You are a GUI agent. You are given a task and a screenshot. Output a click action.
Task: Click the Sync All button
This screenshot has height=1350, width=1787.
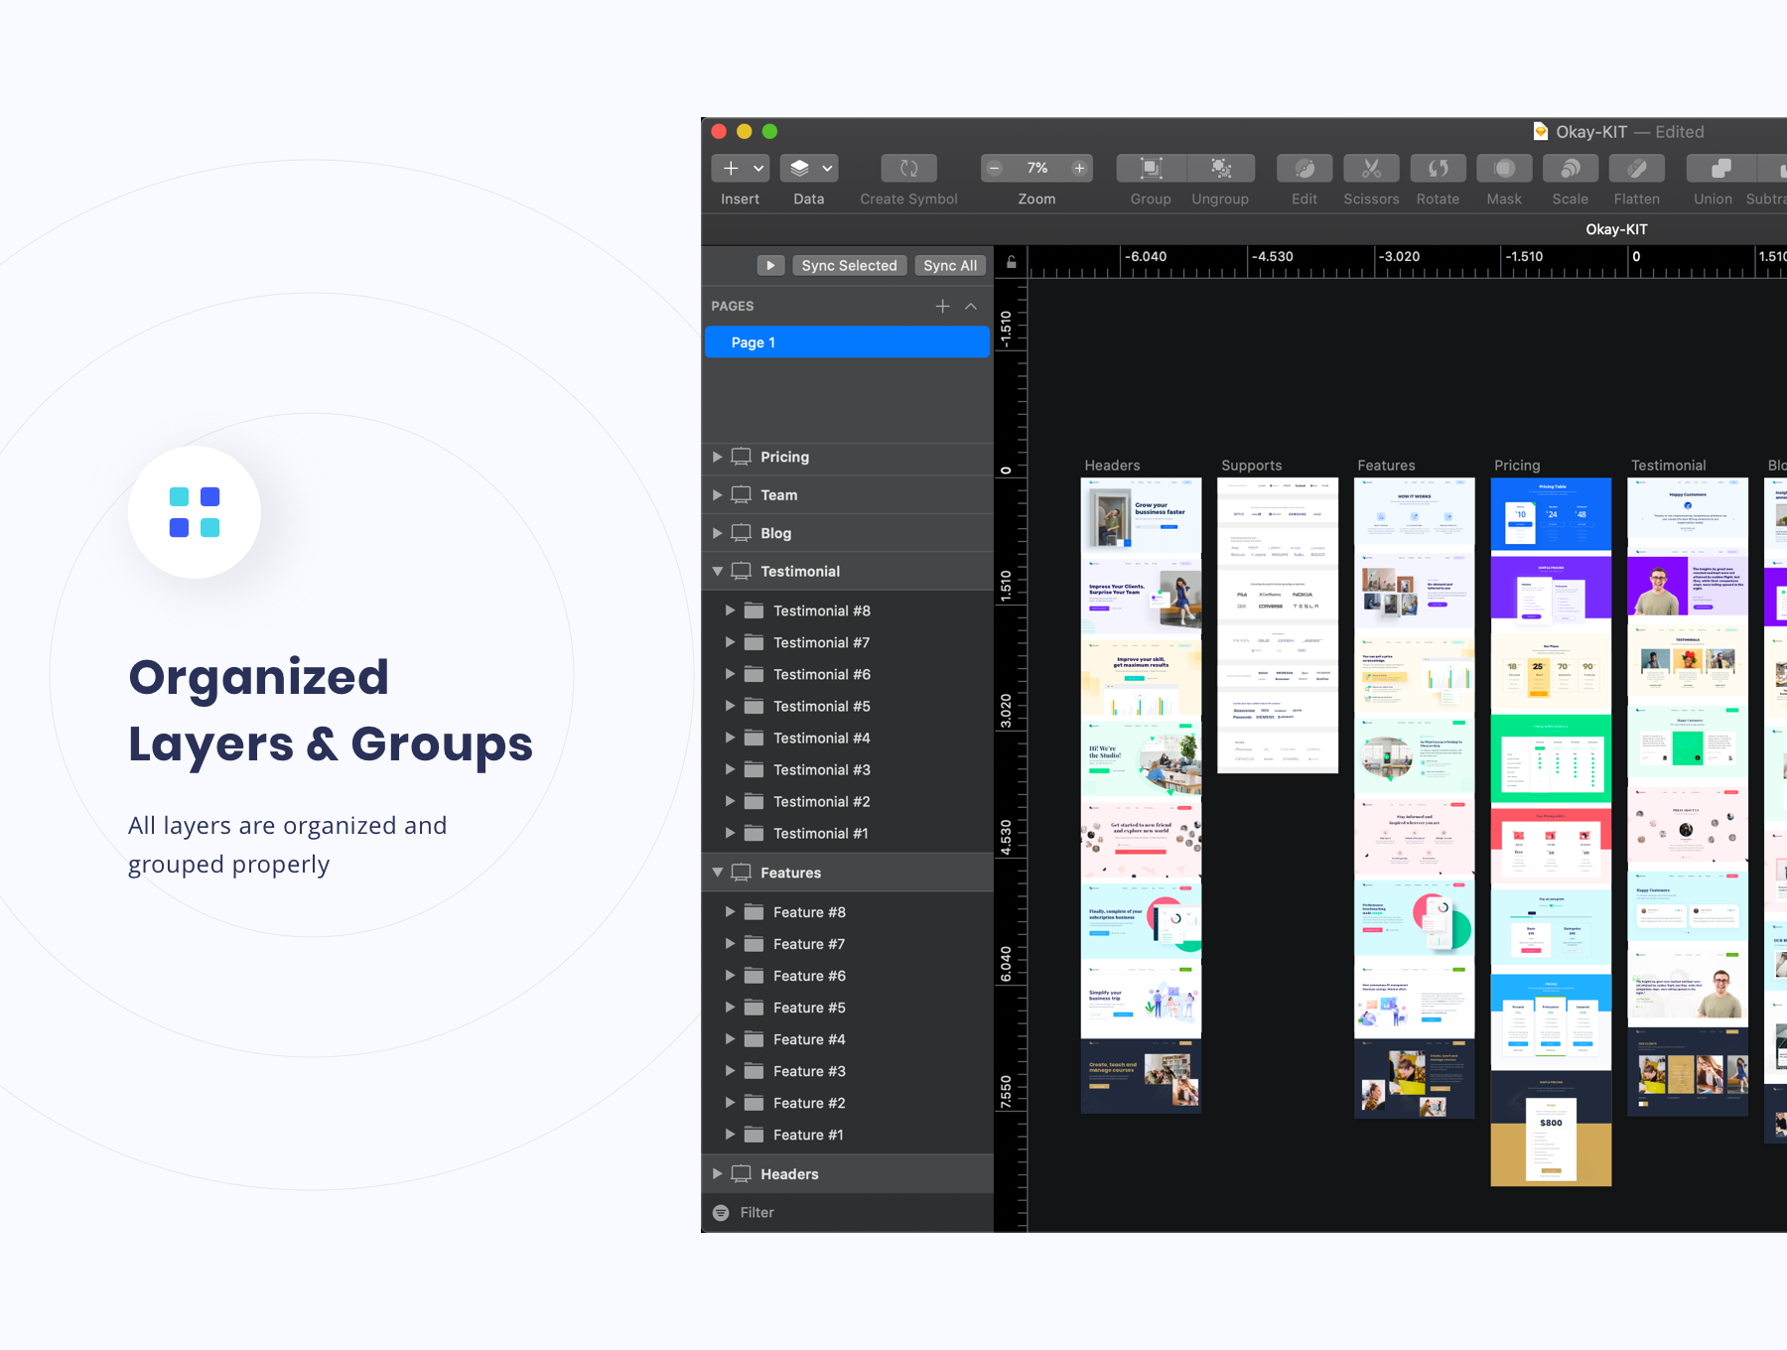pyautogui.click(x=949, y=266)
